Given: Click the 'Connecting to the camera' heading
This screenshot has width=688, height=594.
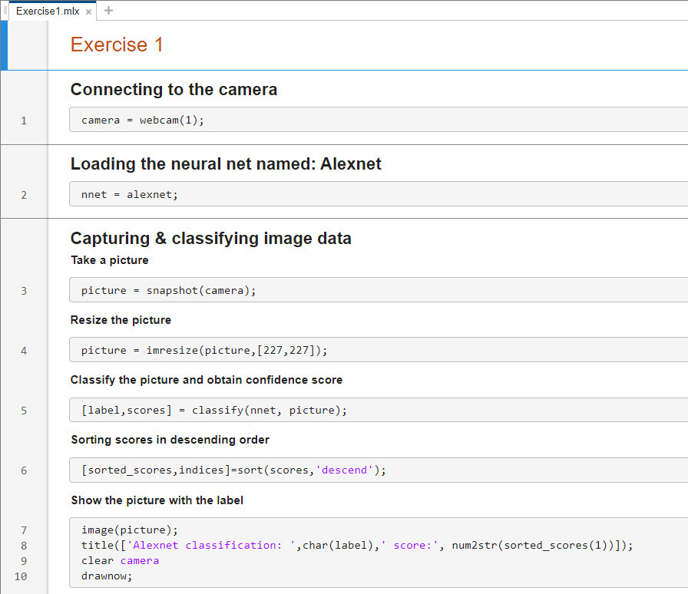Looking at the screenshot, I should click(x=173, y=90).
